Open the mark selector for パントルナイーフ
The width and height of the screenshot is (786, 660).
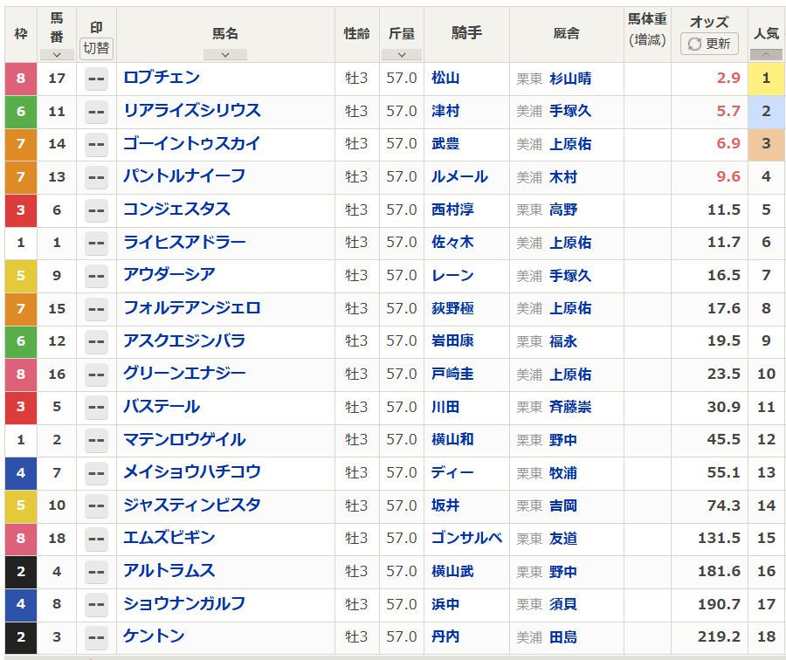click(96, 177)
